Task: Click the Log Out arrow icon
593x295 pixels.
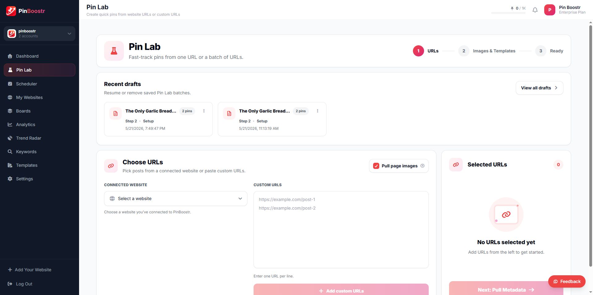Action: point(10,284)
